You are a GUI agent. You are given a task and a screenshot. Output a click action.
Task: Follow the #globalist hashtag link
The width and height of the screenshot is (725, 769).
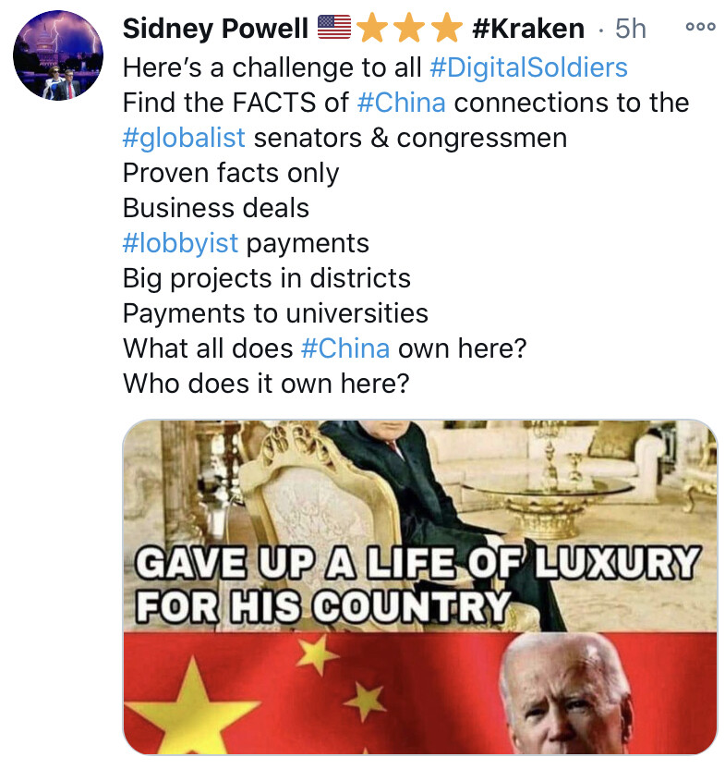pyautogui.click(x=184, y=138)
